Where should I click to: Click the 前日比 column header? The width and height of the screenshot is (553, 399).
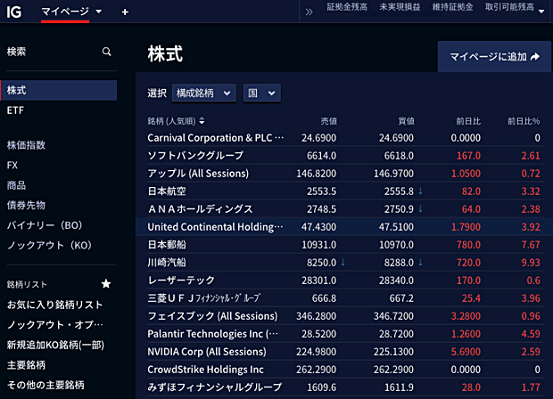[468, 121]
